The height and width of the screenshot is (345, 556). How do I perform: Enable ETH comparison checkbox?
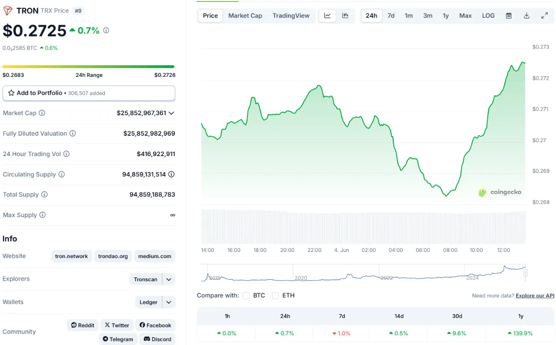point(275,295)
